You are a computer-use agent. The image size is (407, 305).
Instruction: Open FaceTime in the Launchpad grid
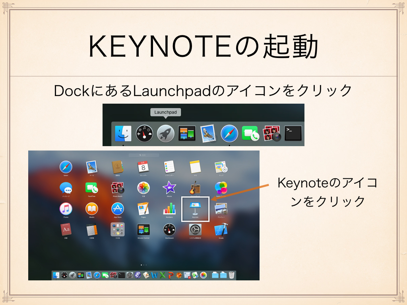click(92, 188)
